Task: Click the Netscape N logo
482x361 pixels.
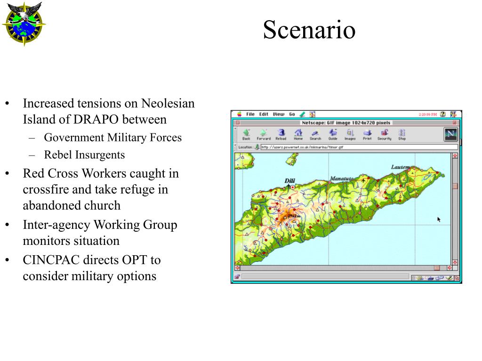Action: click(450, 134)
